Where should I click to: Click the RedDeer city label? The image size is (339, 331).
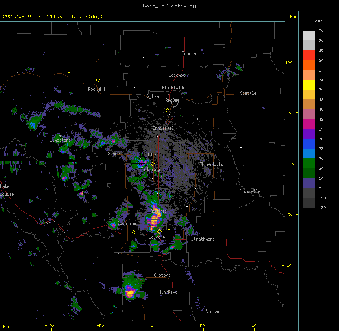coord(173,100)
